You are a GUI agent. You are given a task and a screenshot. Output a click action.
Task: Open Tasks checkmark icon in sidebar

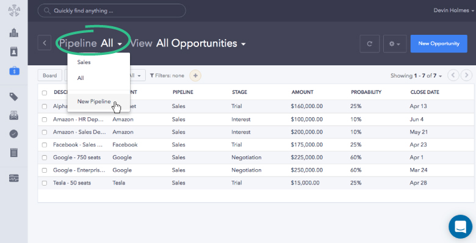pyautogui.click(x=13, y=134)
